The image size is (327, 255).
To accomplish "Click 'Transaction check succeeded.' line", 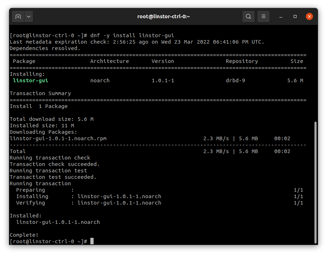I will [54, 164].
